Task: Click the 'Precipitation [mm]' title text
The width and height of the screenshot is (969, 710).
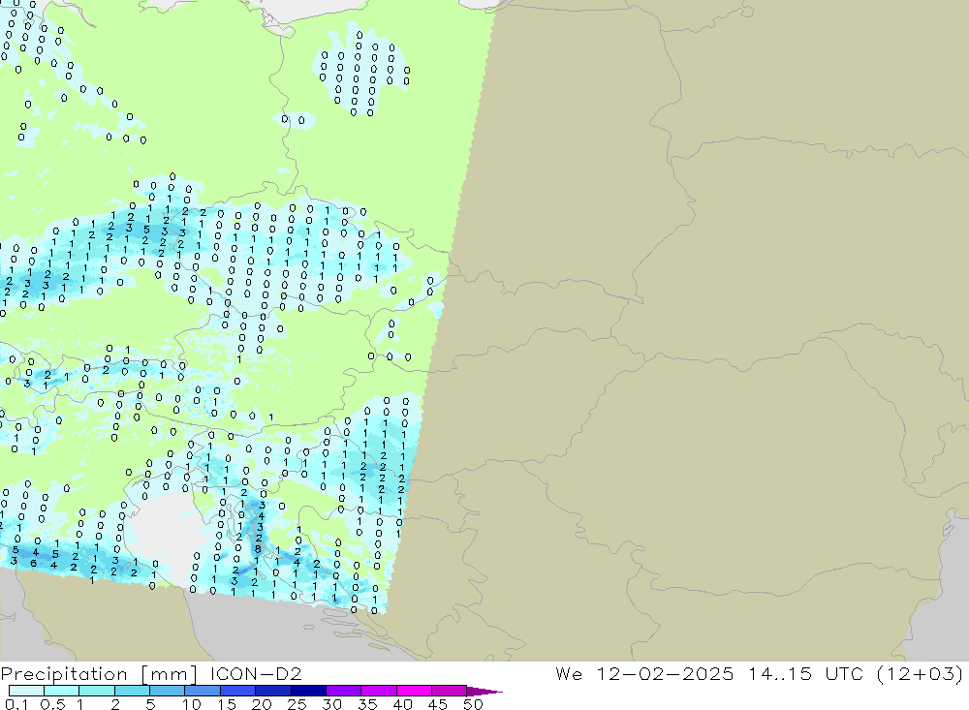Action: (x=99, y=674)
